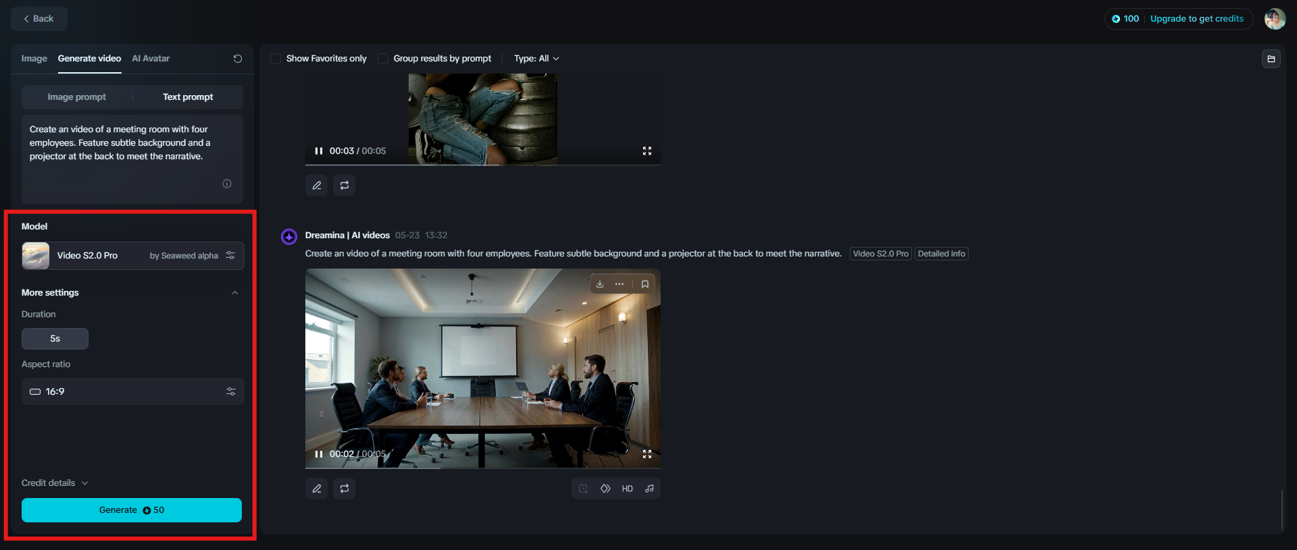Viewport: 1297px width, 550px height.
Task: Download the meeting room video
Action: [x=600, y=284]
